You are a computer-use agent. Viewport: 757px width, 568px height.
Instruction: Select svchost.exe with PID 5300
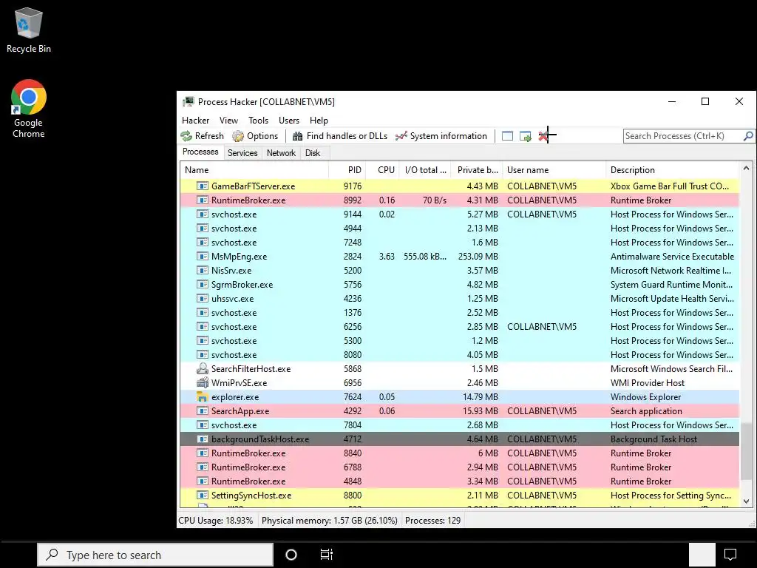point(459,340)
